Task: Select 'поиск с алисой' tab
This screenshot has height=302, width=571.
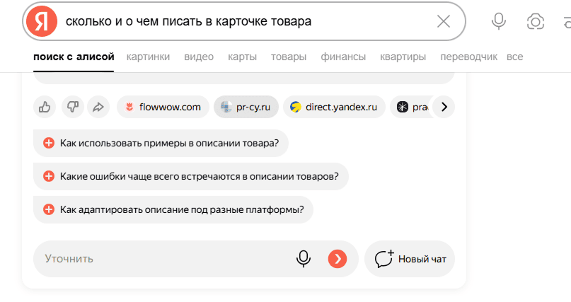Action: 74,57
